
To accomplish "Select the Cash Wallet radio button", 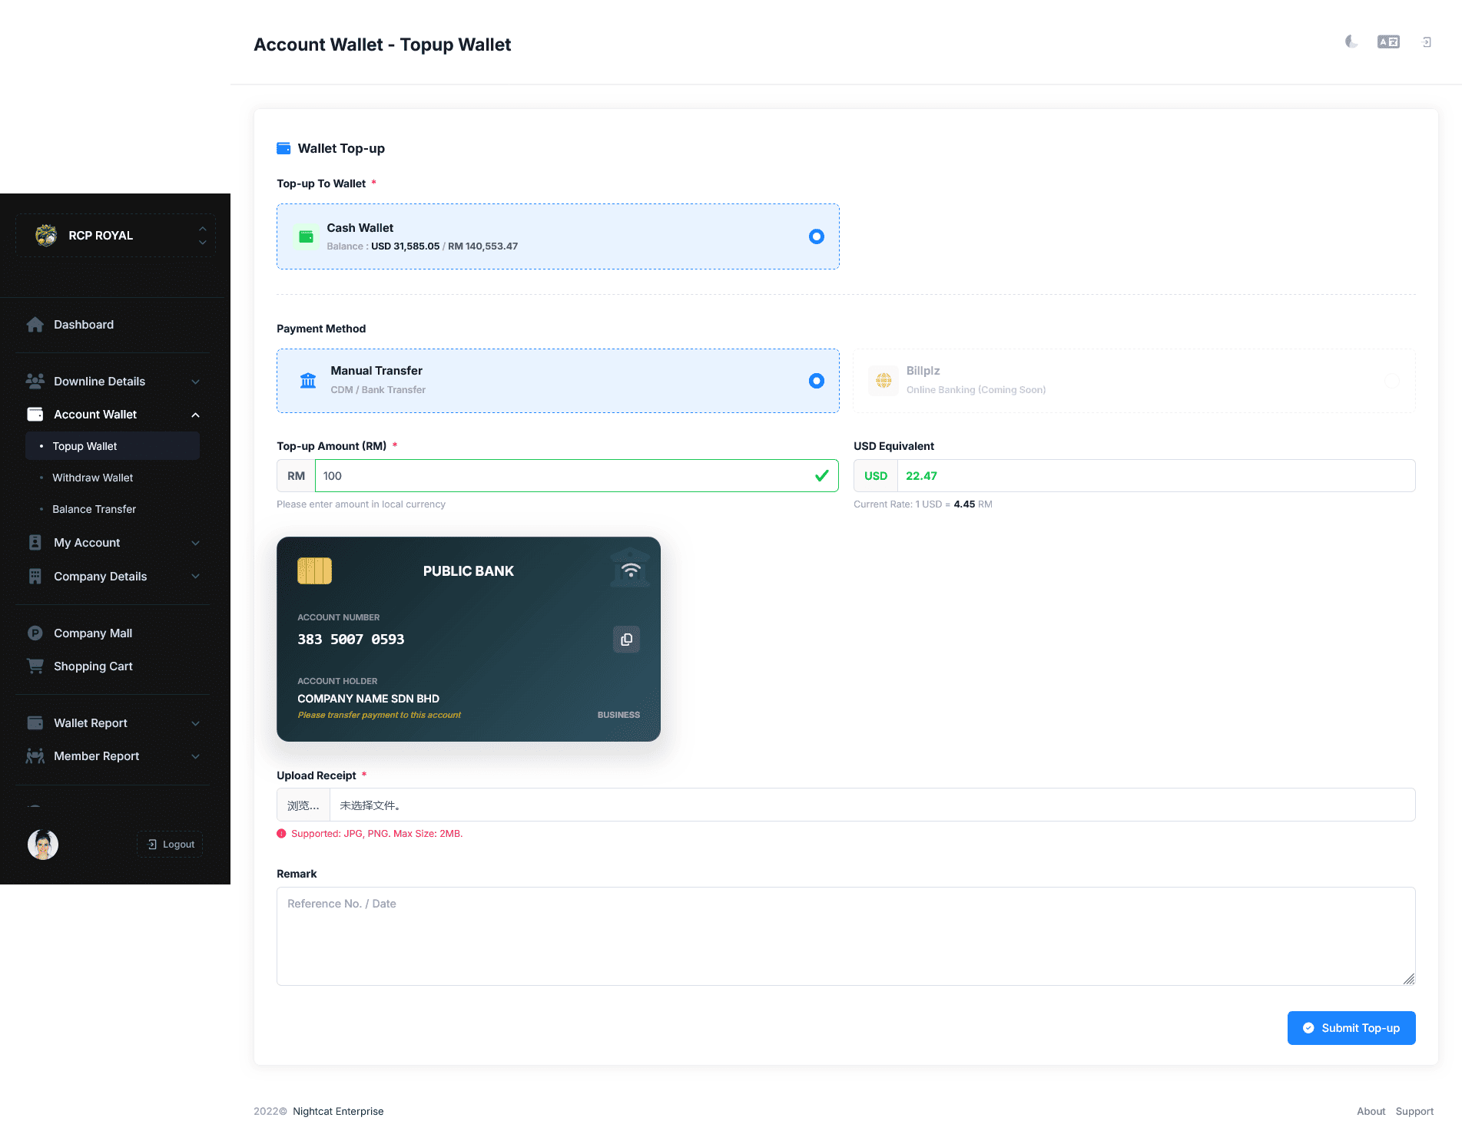I will 817,236.
